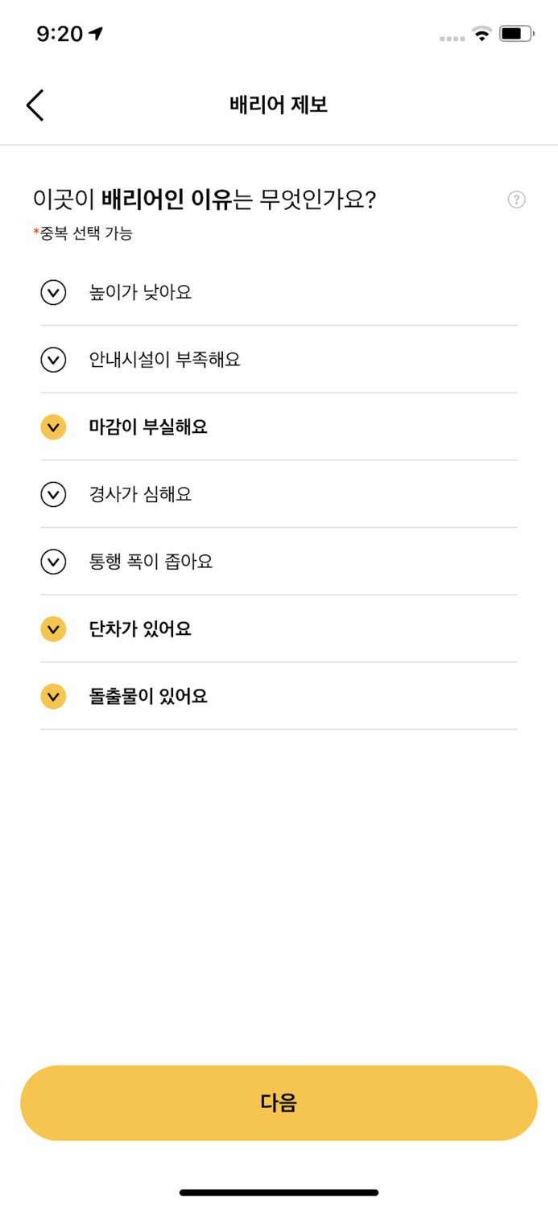Tap the battery indicator in the status bar
Screen dimensions: 558x1207
515,34
